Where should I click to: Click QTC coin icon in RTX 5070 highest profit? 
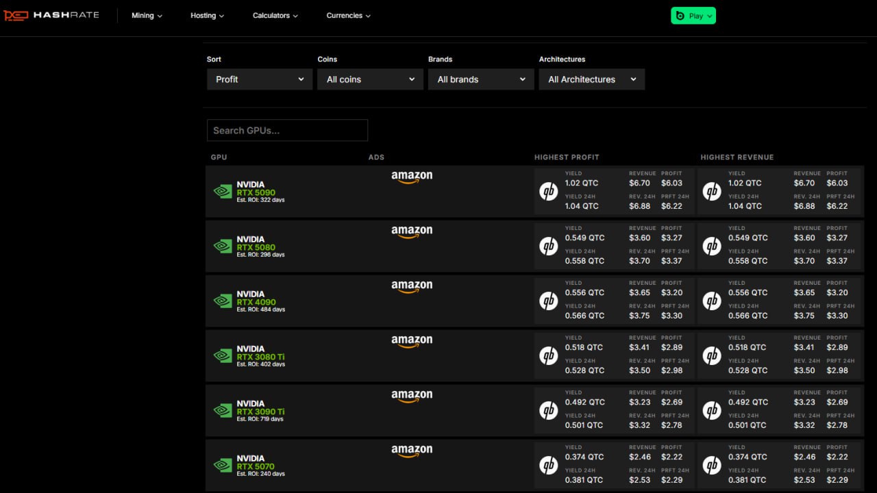click(548, 466)
